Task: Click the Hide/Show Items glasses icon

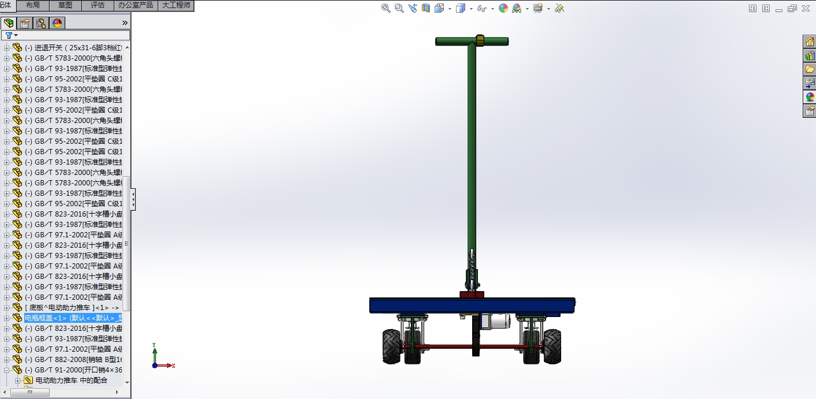Action: tap(481, 8)
